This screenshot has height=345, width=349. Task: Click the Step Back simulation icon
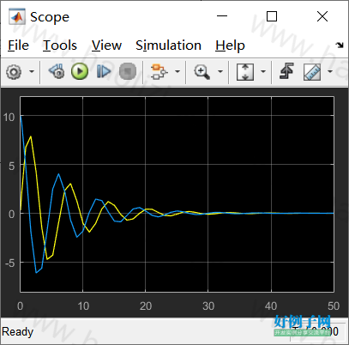(57, 71)
